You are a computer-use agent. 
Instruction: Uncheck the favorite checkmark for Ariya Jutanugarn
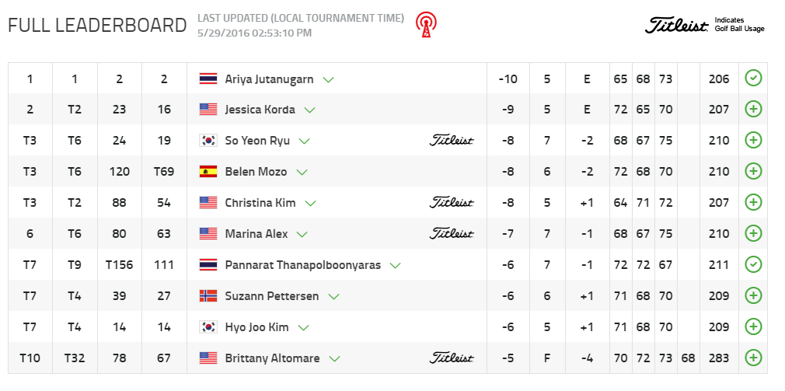(752, 78)
